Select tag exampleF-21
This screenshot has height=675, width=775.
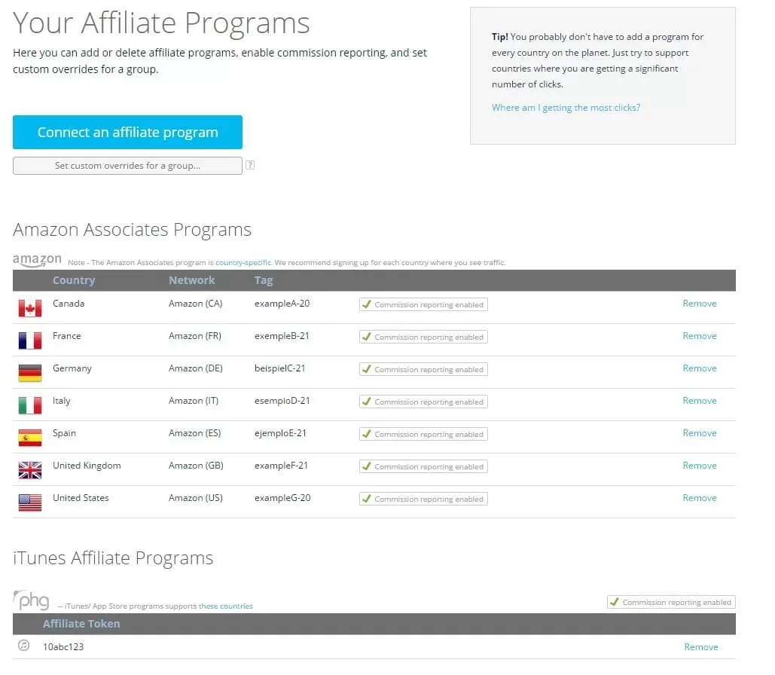click(281, 466)
